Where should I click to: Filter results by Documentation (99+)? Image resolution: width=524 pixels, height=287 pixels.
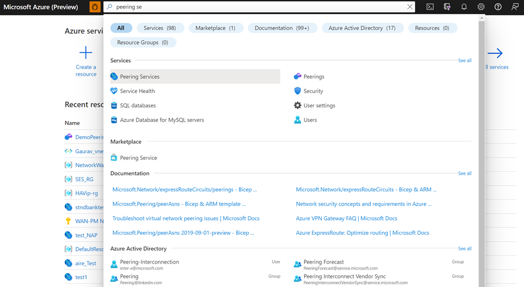pos(282,28)
